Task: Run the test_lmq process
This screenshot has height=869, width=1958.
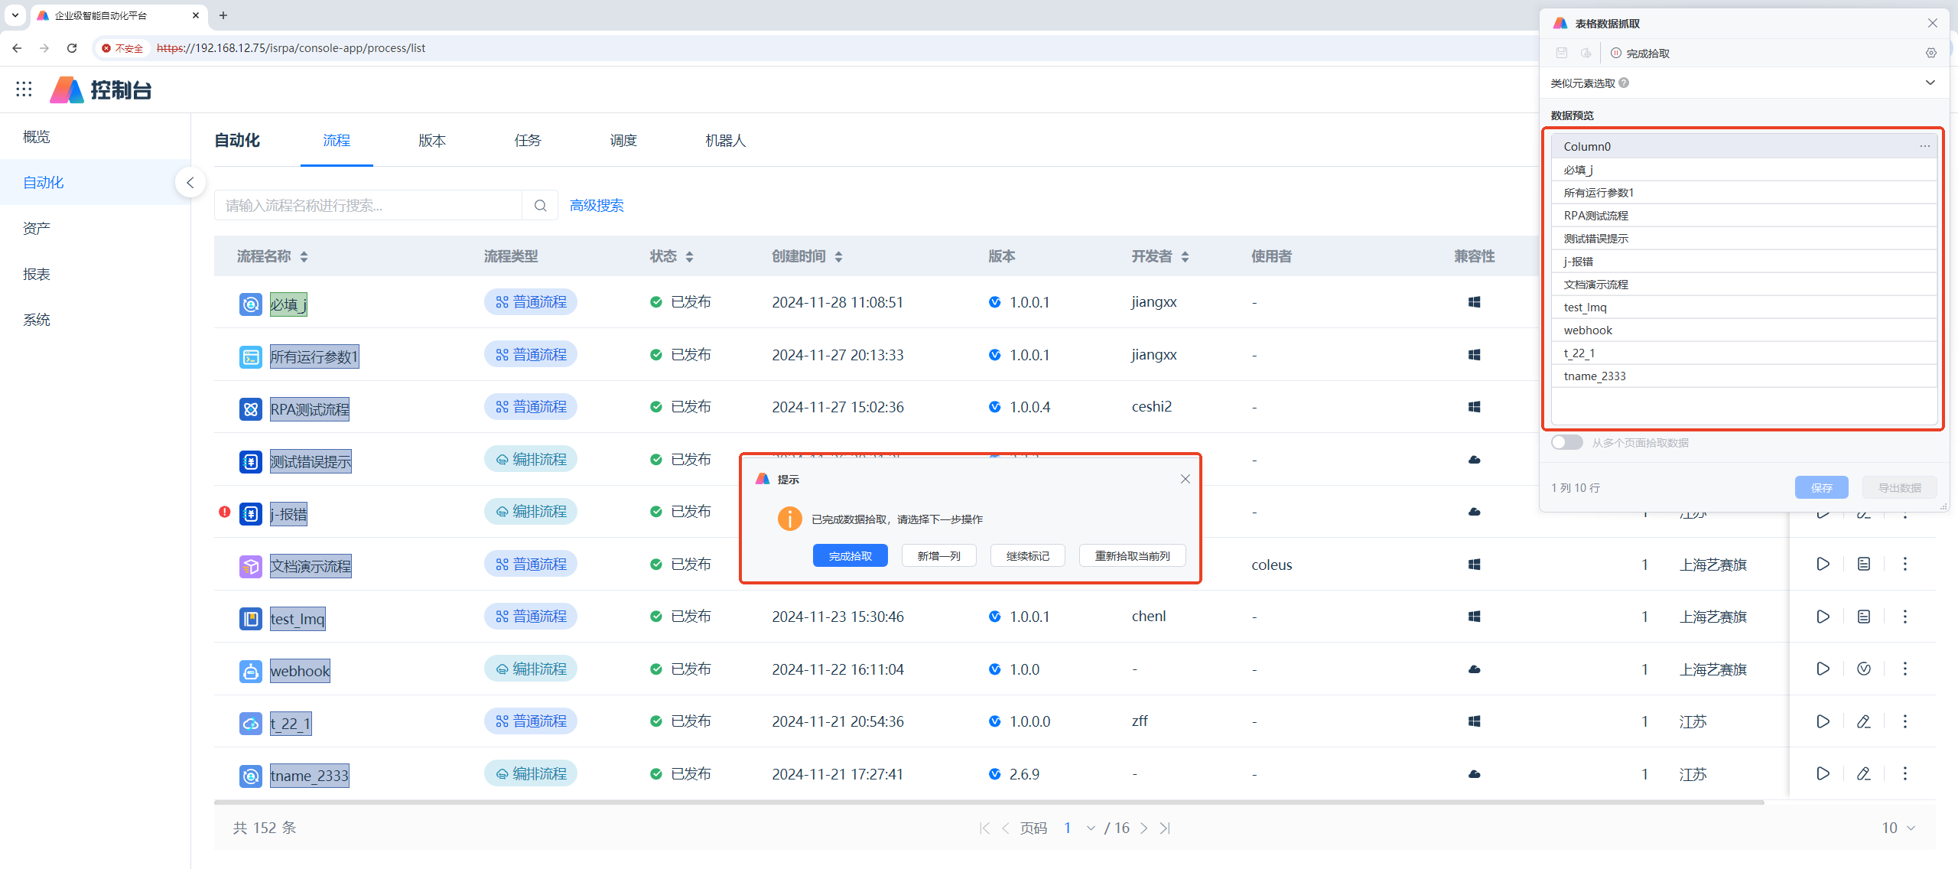Action: [1823, 617]
